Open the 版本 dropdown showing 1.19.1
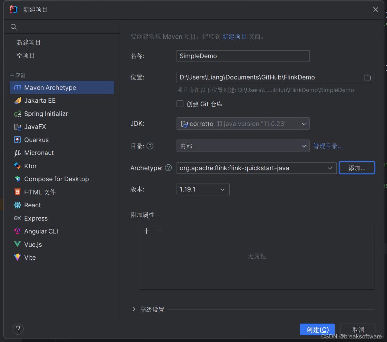This screenshot has width=387, height=342. [x=223, y=189]
